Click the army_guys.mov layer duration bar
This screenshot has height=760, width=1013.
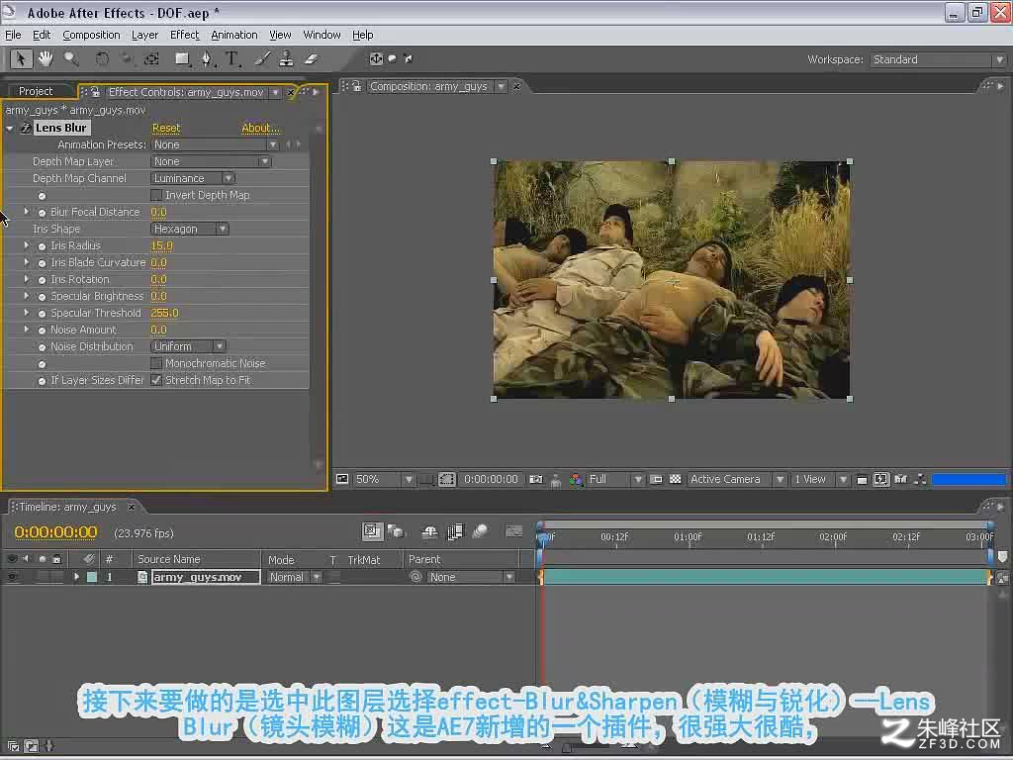[x=766, y=577]
